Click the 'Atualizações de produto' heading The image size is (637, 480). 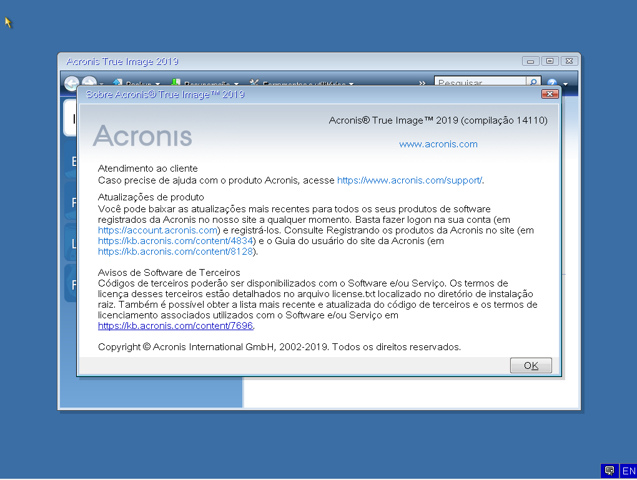pos(151,197)
